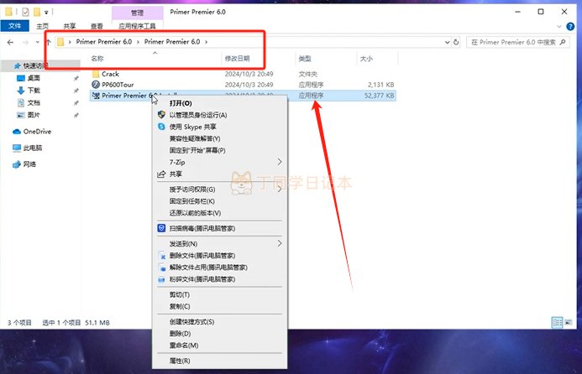The height and width of the screenshot is (374, 582).
Task: Choose 固定到任务栏(K)
Action: pos(220,201)
